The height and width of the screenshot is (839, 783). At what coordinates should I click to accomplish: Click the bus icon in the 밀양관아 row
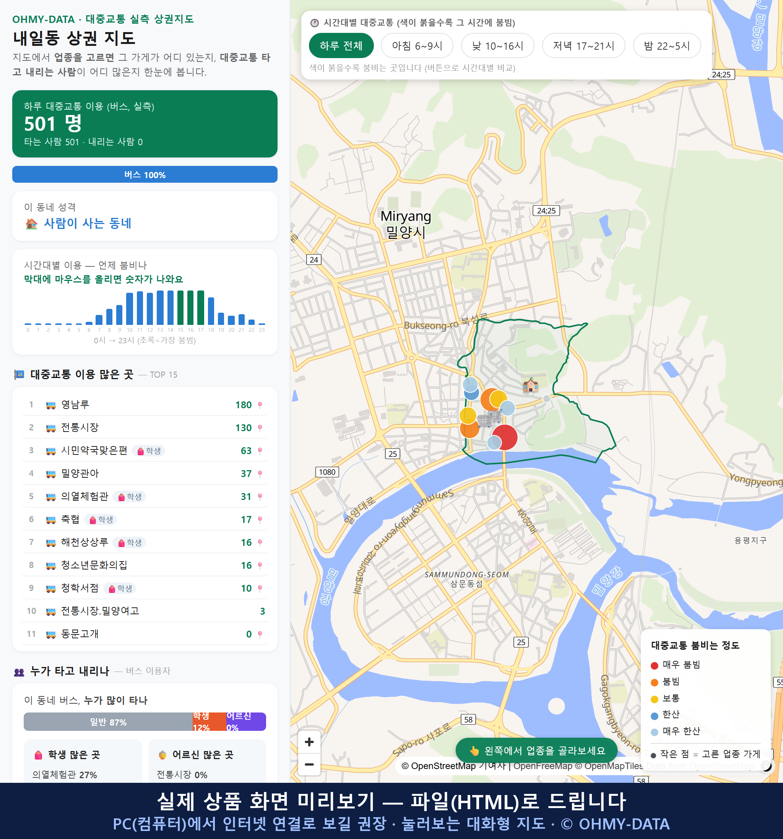50,474
